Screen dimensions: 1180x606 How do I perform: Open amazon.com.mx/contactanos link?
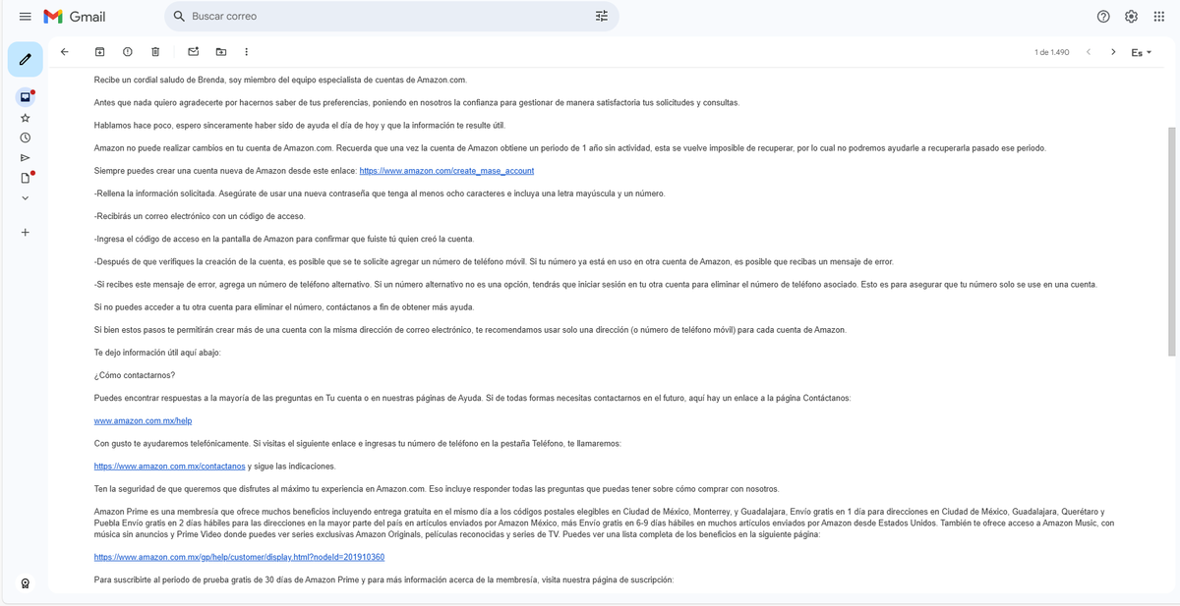pyautogui.click(x=169, y=466)
